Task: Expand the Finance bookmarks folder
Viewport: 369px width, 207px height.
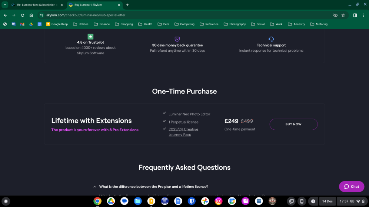Action: pos(102,24)
